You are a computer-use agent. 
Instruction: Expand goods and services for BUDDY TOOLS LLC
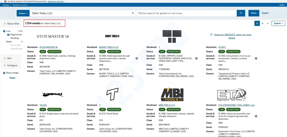coord(137,58)
